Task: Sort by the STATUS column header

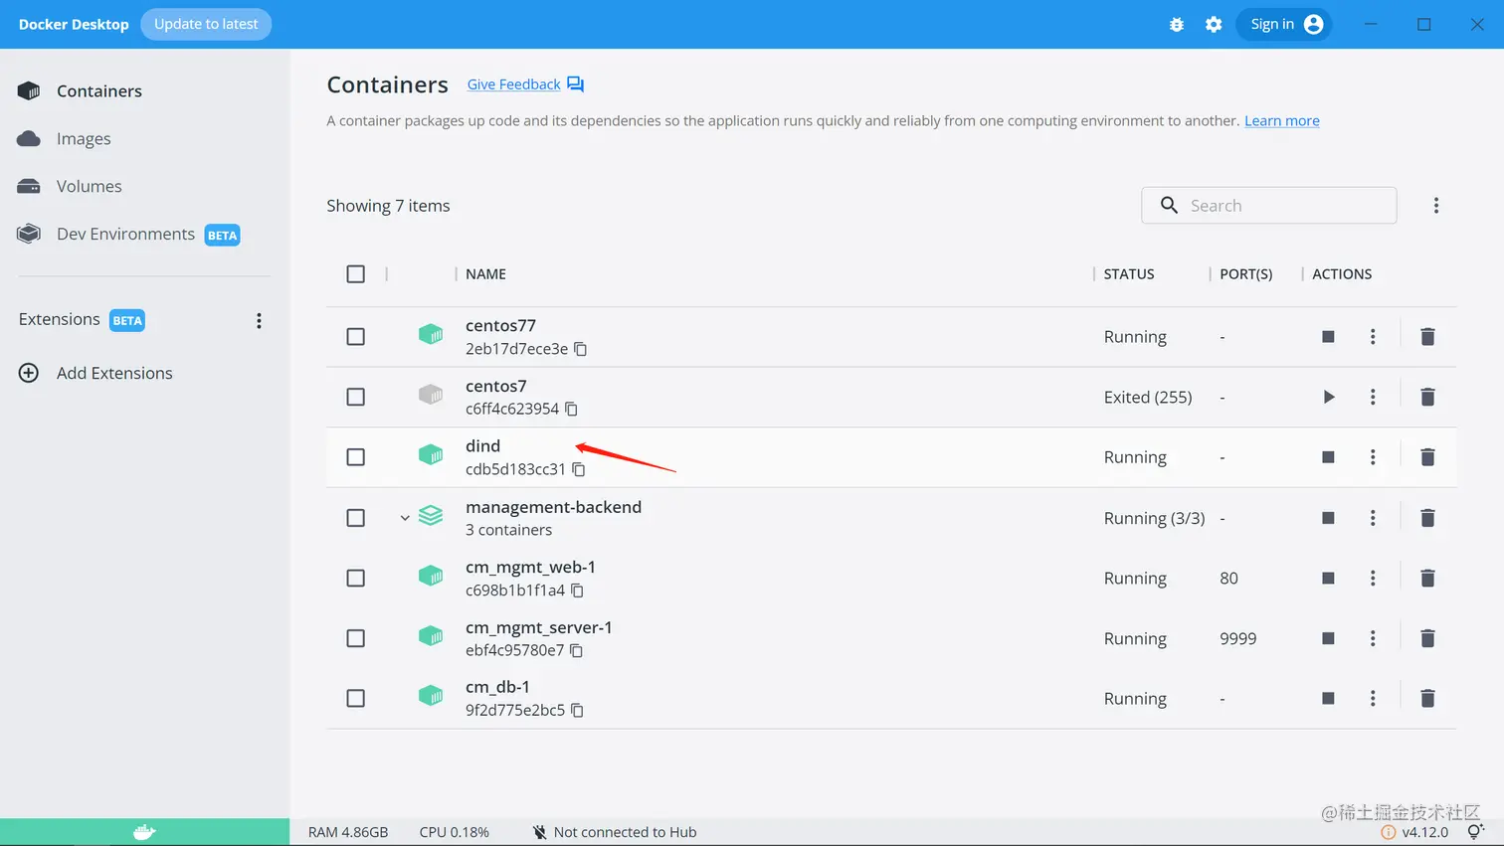Action: (1129, 273)
